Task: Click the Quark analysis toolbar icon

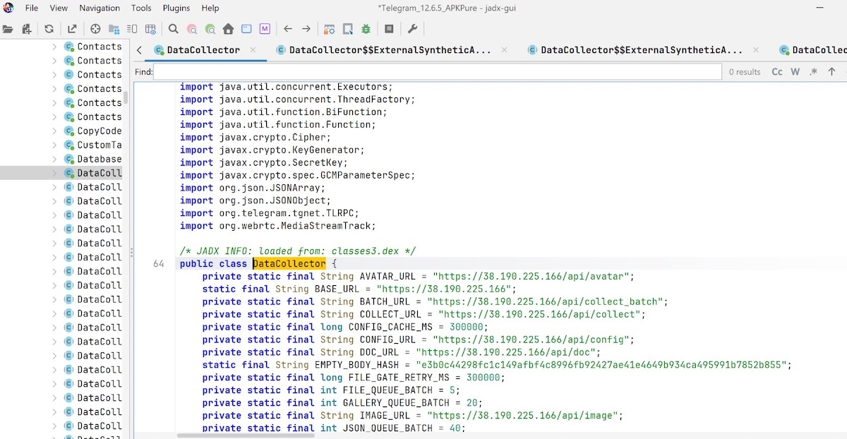Action: [348, 29]
